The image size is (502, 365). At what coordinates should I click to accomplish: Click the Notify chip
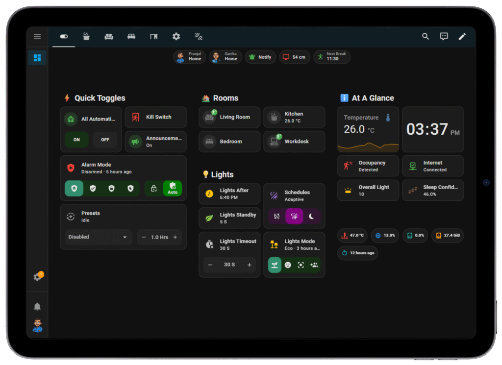click(x=260, y=57)
